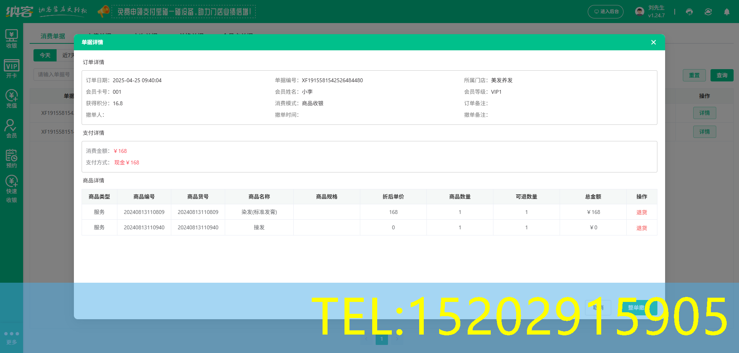Click the 查询 search button
The width and height of the screenshot is (739, 353).
pyautogui.click(x=722, y=75)
